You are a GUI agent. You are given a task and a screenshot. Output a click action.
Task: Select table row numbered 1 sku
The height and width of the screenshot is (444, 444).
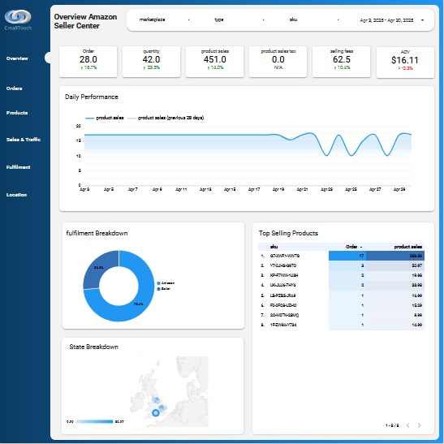285,256
